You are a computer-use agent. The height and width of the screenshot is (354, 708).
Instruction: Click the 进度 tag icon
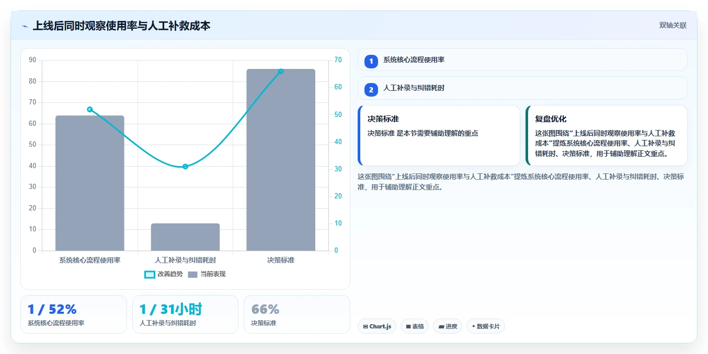[441, 327]
